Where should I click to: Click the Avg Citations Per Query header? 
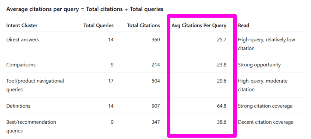(199, 26)
